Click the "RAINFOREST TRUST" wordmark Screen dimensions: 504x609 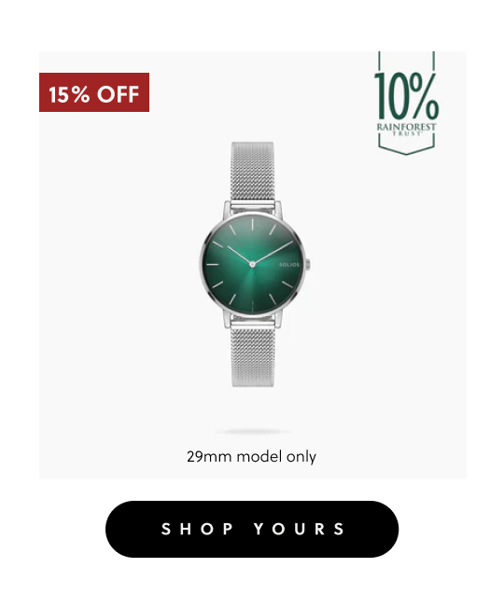(x=406, y=129)
